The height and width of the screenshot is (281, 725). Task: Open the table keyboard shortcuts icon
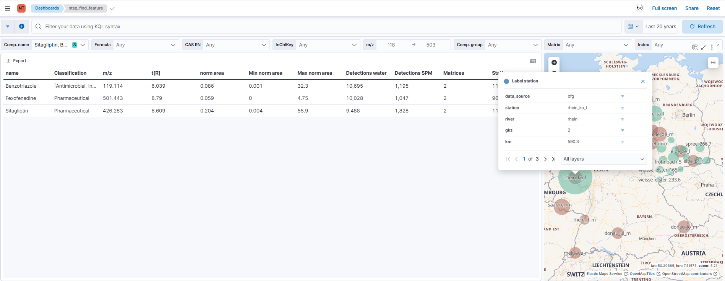pyautogui.click(x=533, y=61)
